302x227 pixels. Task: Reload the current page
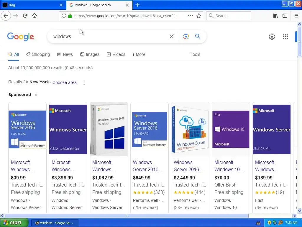[x=25, y=16]
